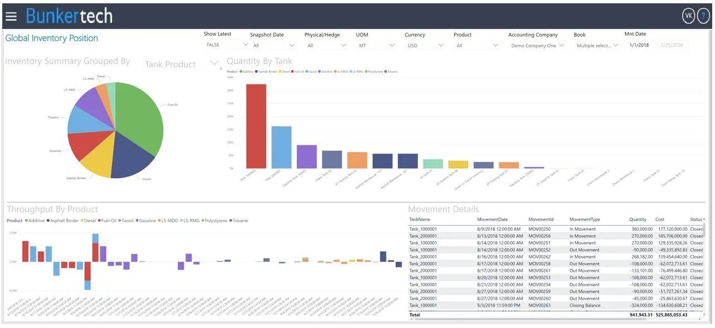
Task: Select Closing Balance row MOV00263
Action: (556, 305)
